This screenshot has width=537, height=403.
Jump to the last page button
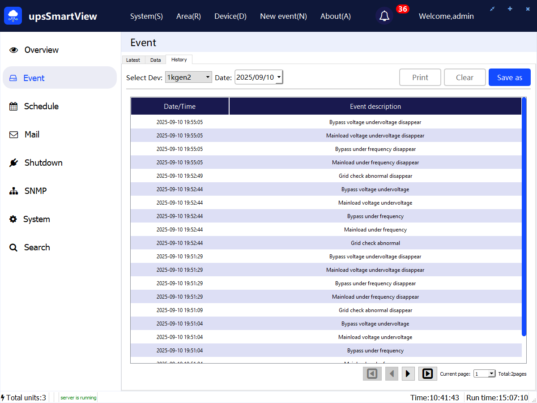click(428, 373)
